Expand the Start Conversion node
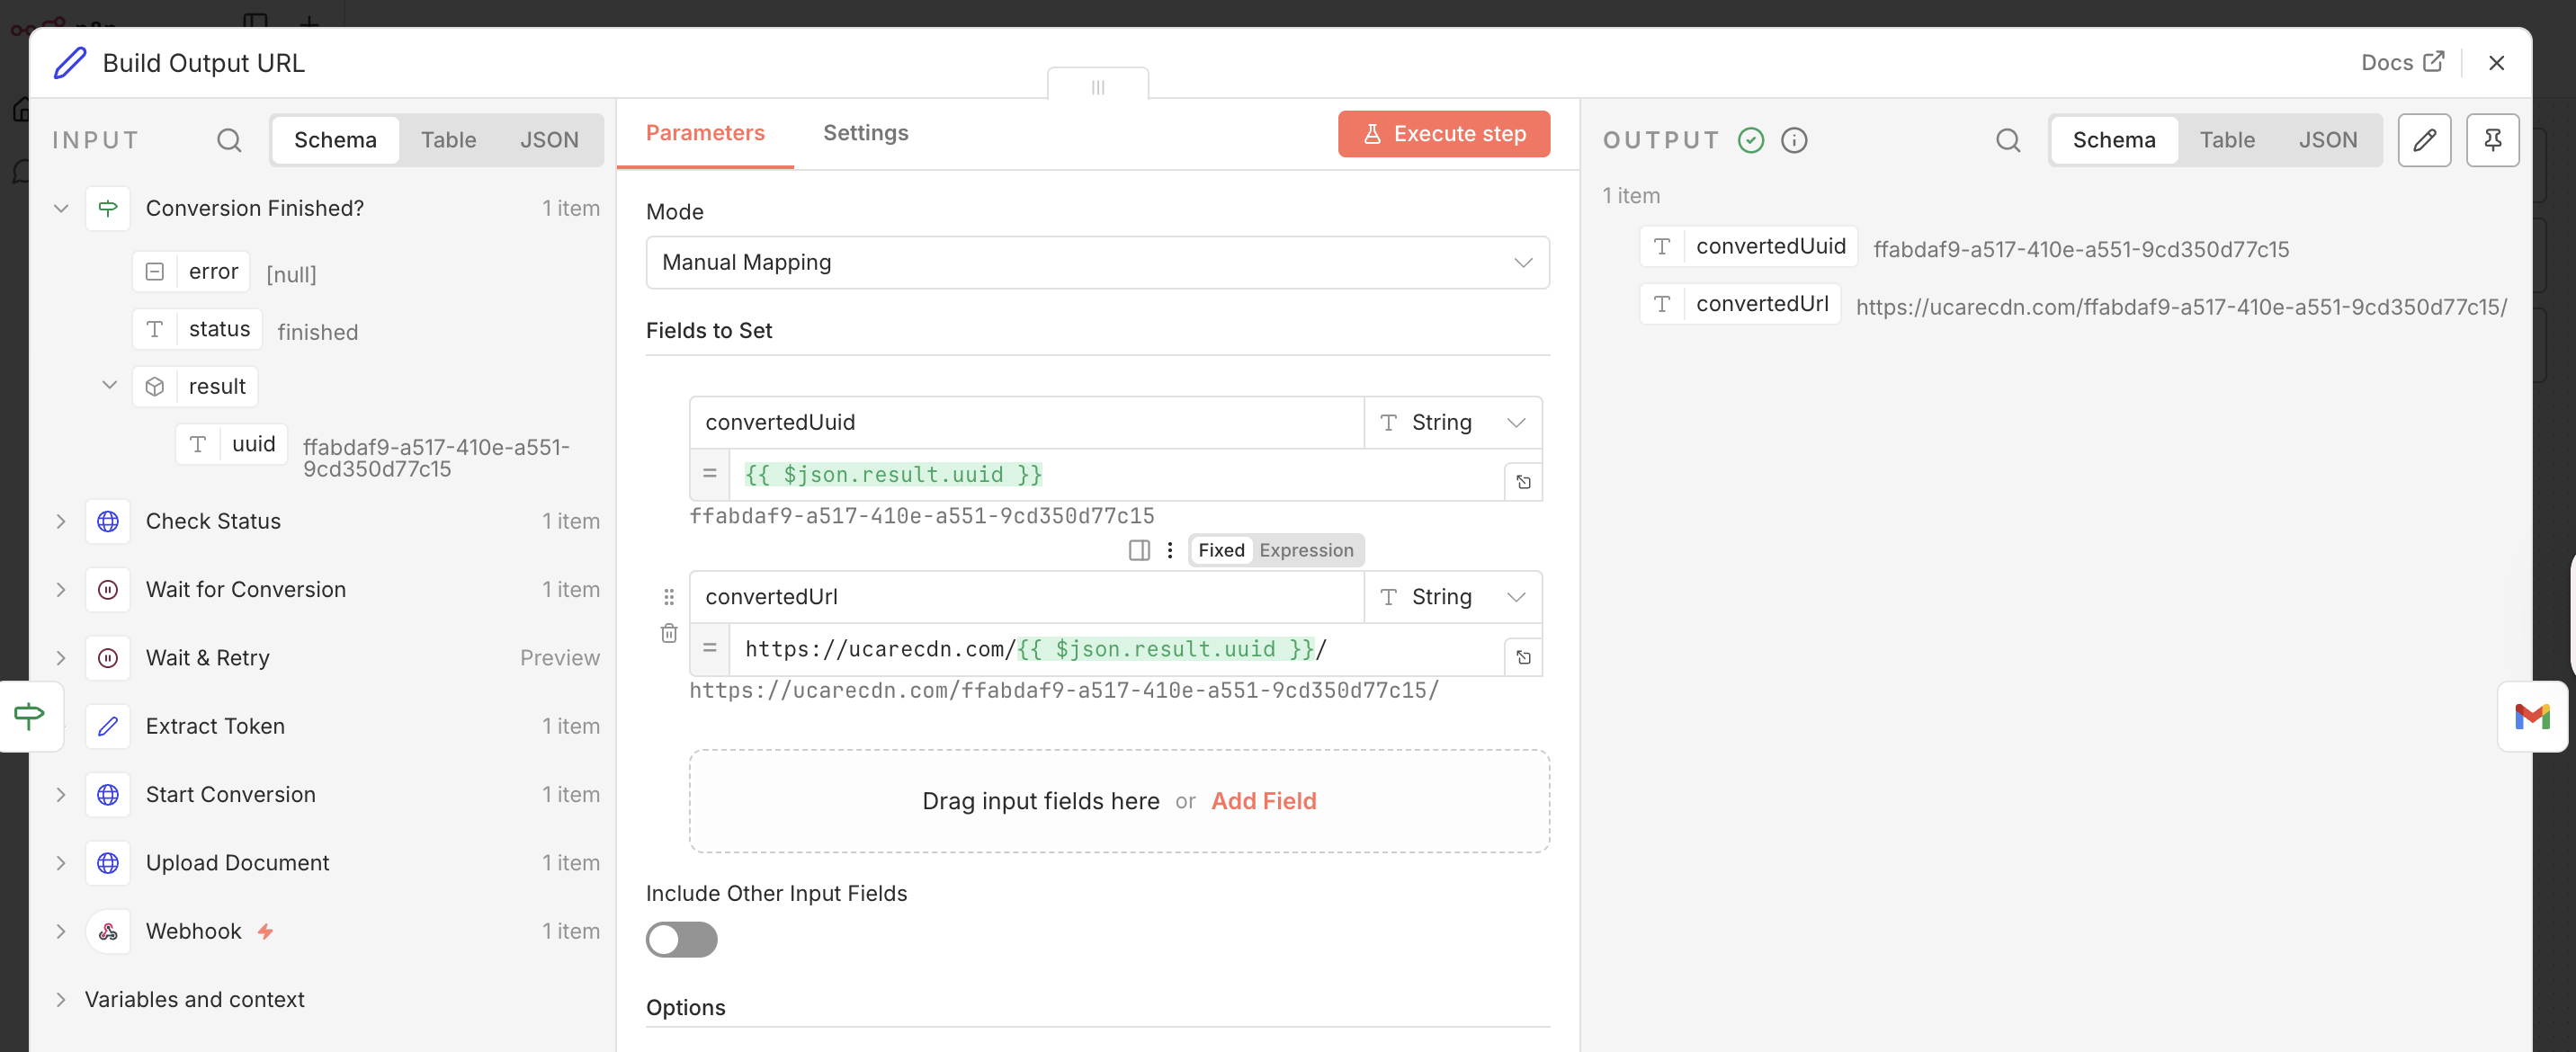 pos(61,795)
